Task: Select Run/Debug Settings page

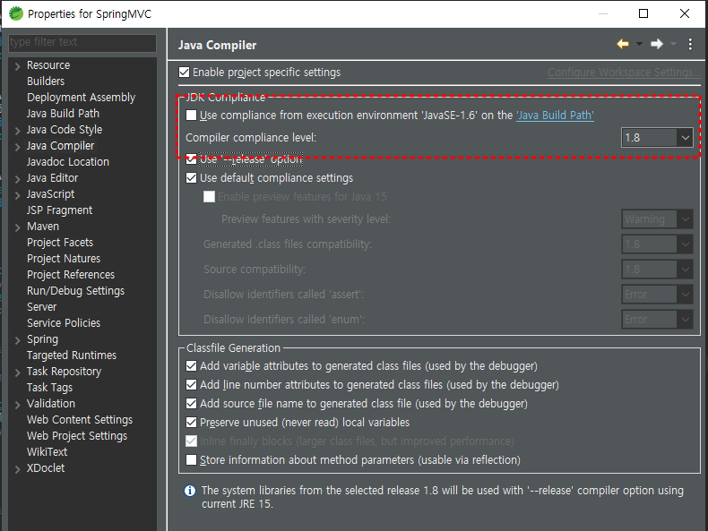Action: (x=75, y=291)
